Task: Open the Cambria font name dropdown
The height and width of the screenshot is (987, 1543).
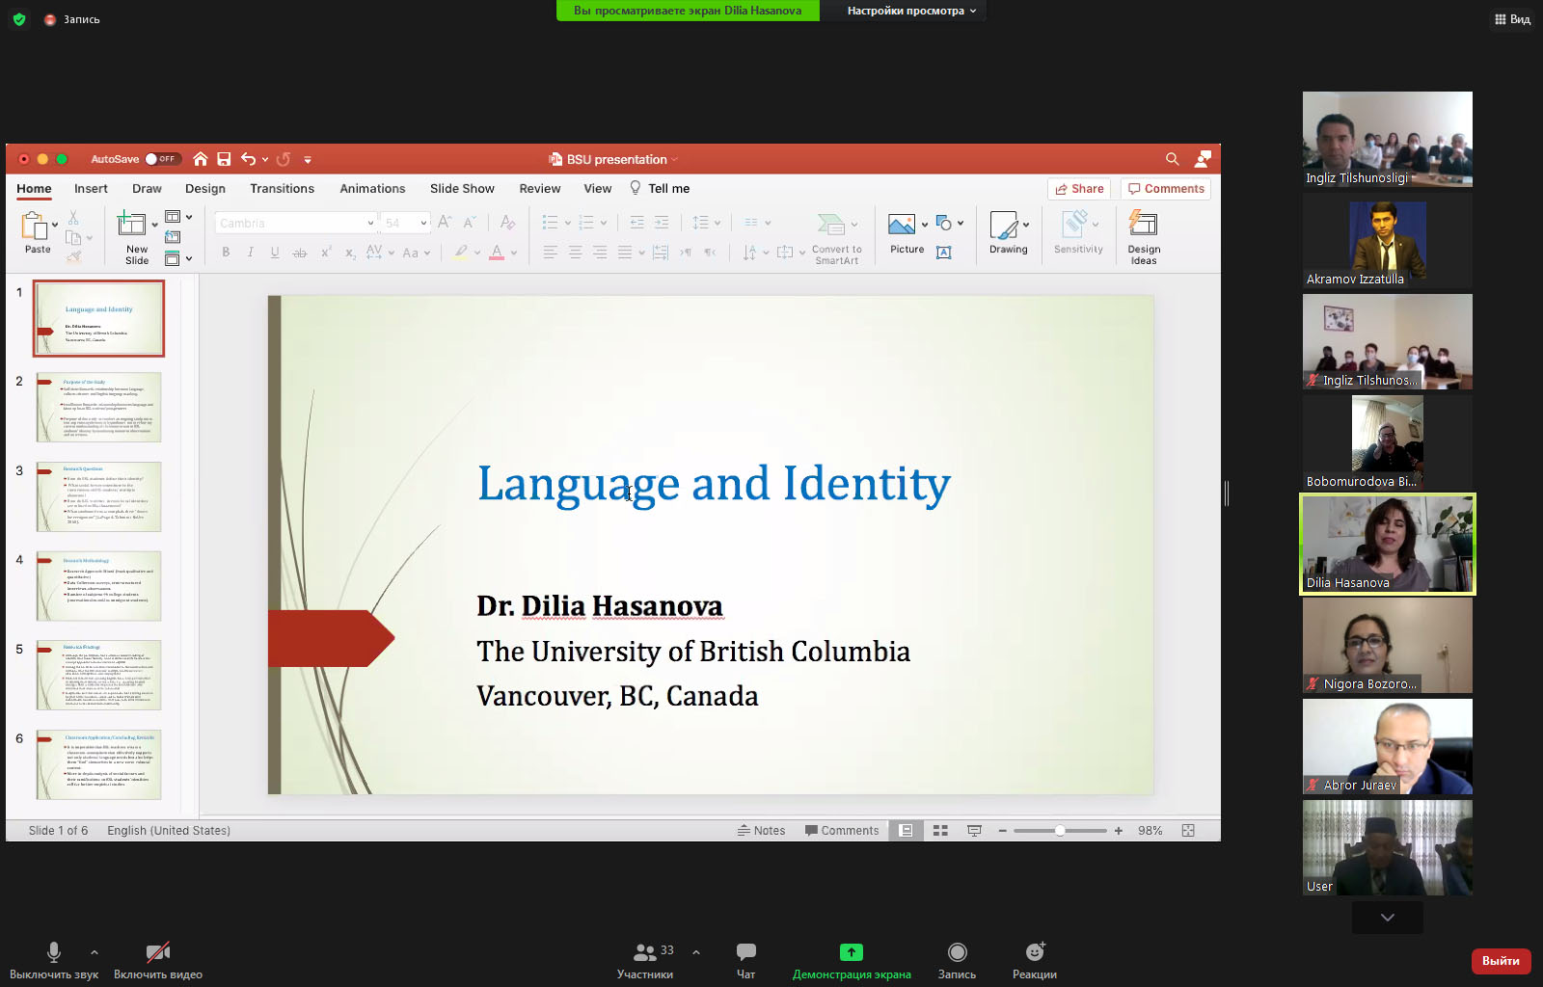Action: [370, 223]
